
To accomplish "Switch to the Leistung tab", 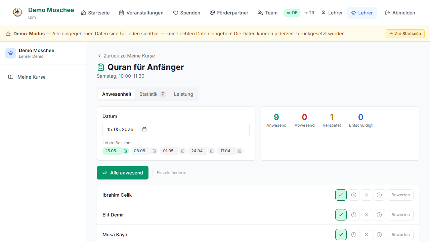I will coord(183,94).
